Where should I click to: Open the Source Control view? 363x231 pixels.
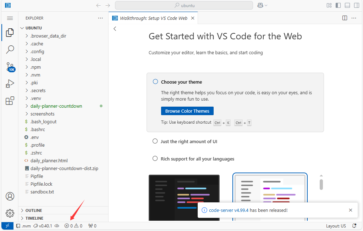point(10,67)
